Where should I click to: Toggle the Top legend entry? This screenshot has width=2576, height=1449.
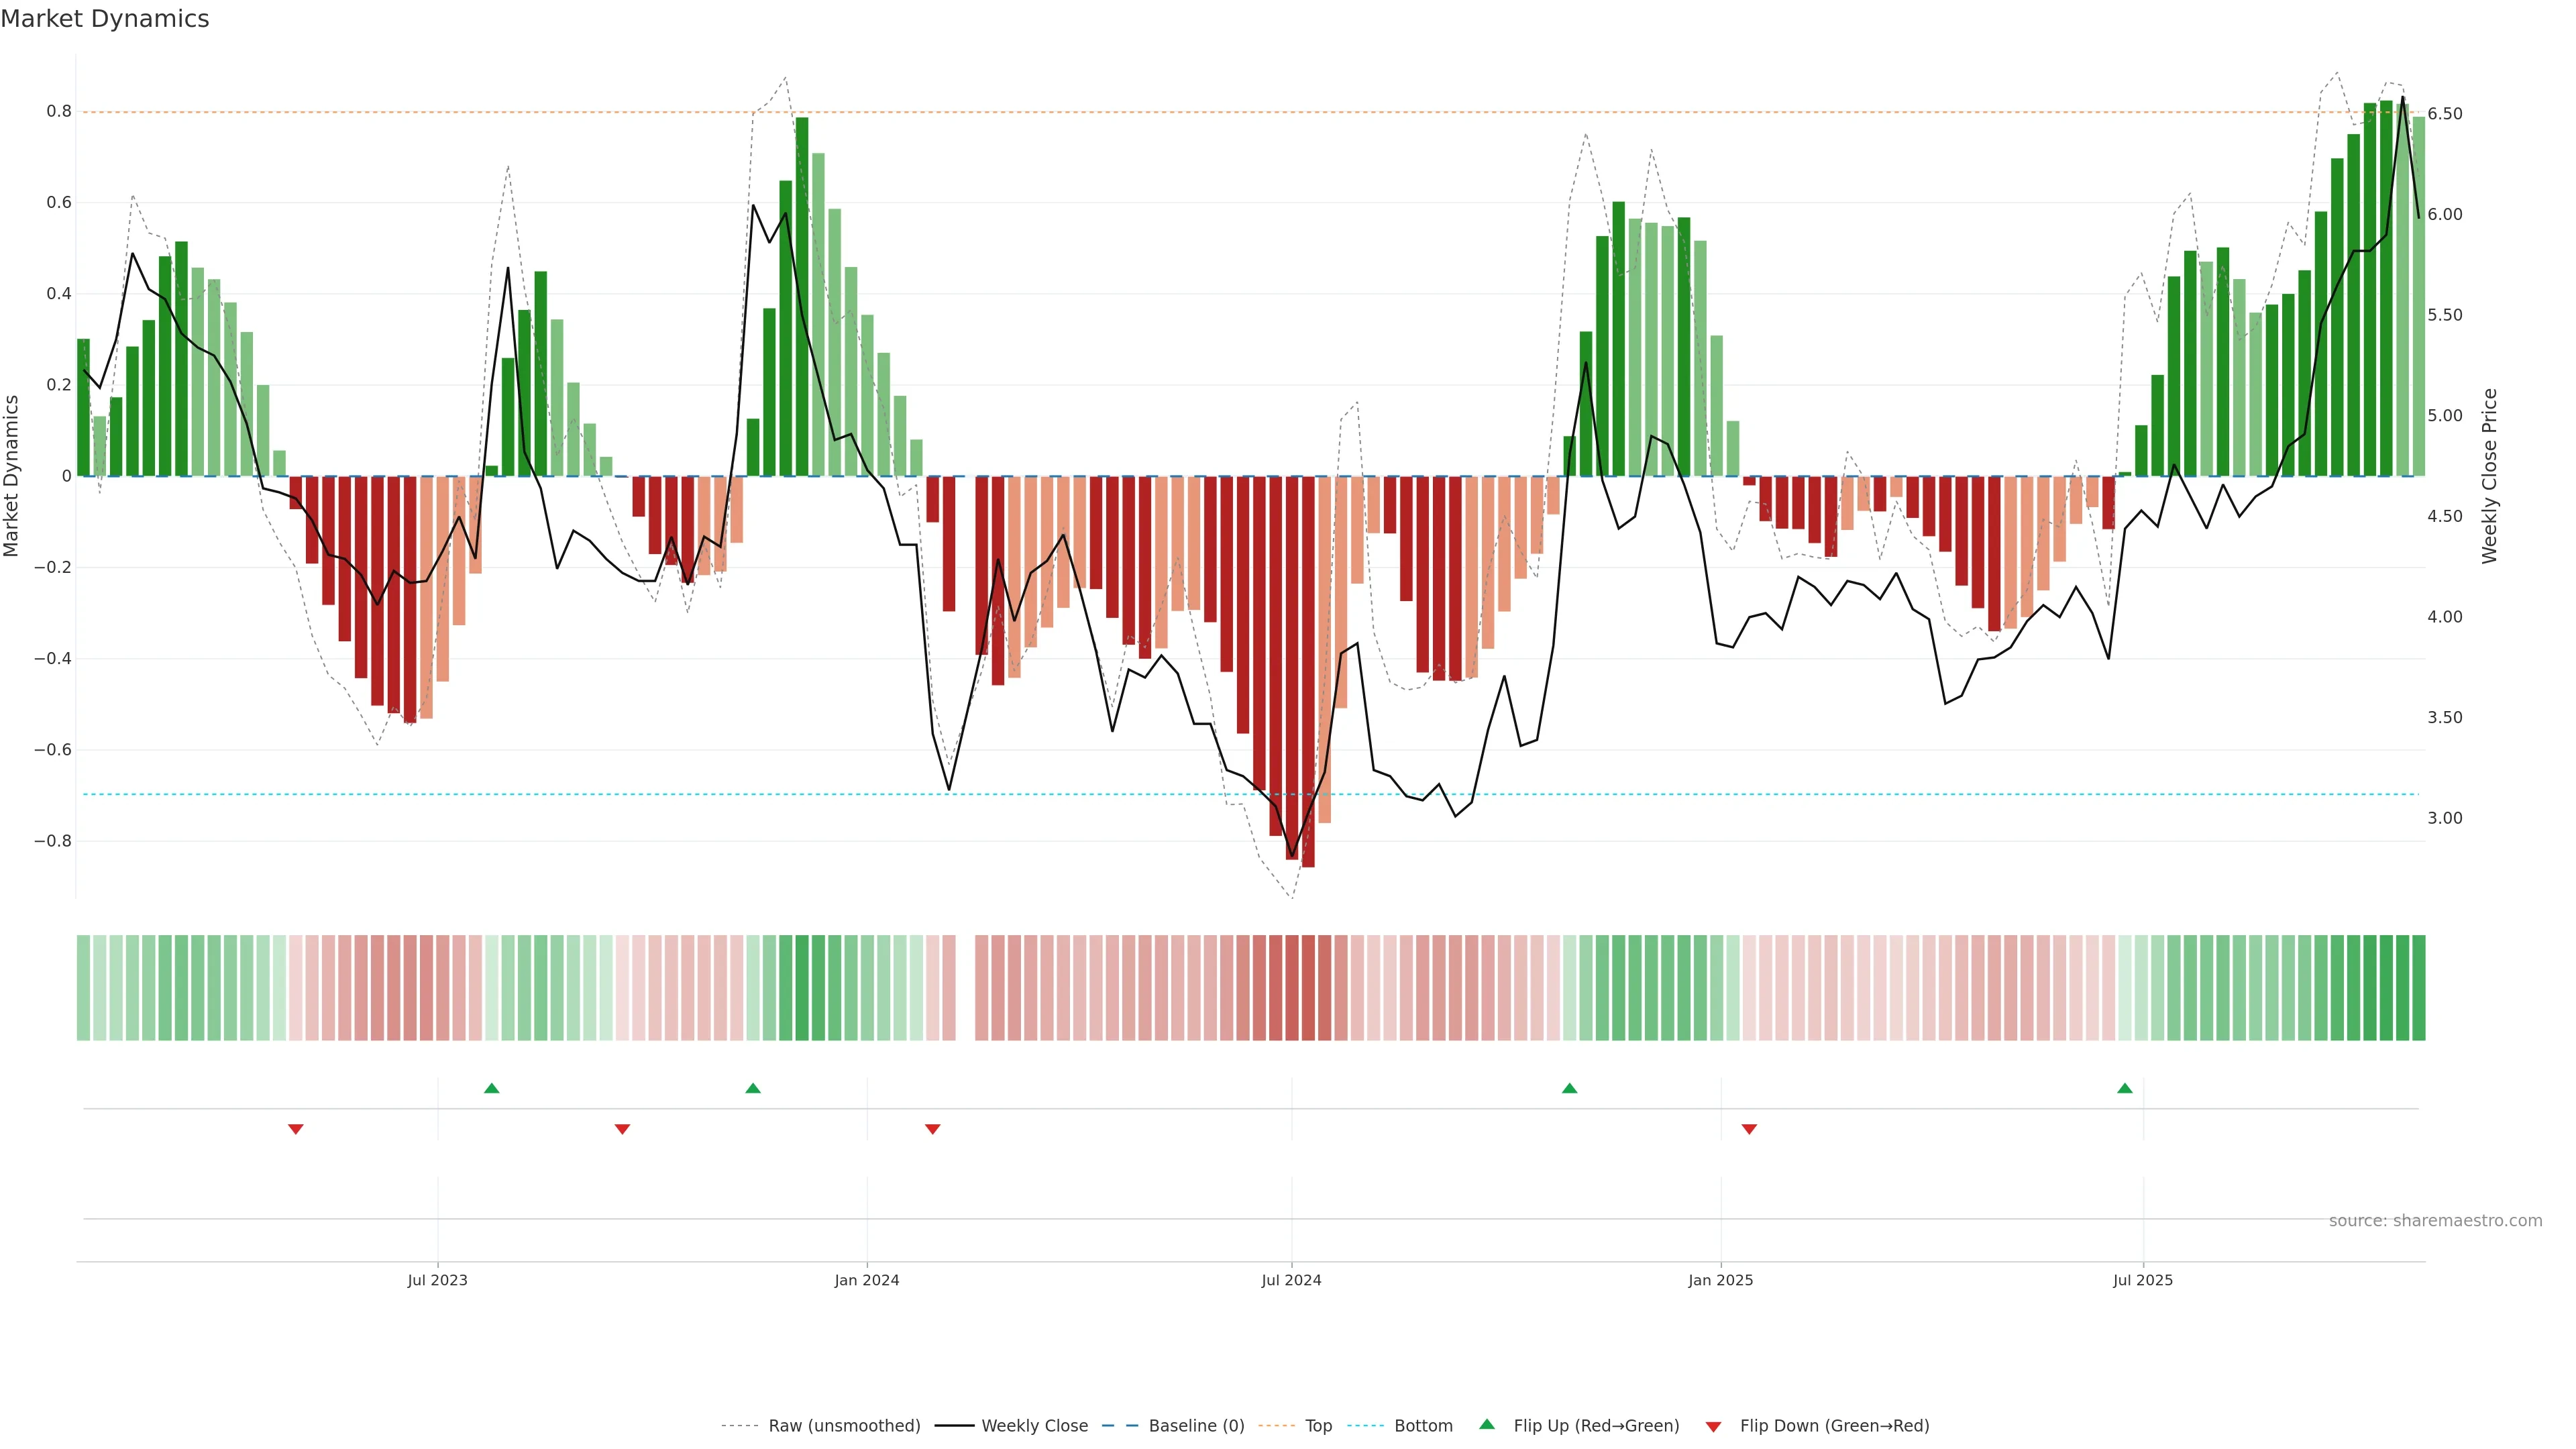1318,1426
